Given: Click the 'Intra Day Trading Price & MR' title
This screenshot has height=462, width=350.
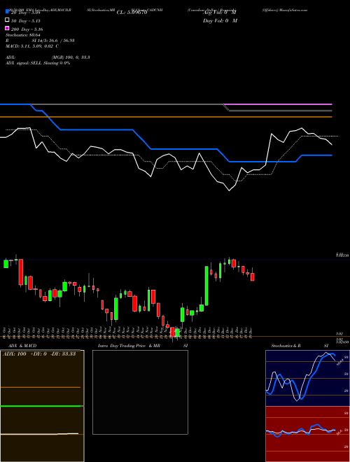Looking at the screenshot, I should pos(129,346).
